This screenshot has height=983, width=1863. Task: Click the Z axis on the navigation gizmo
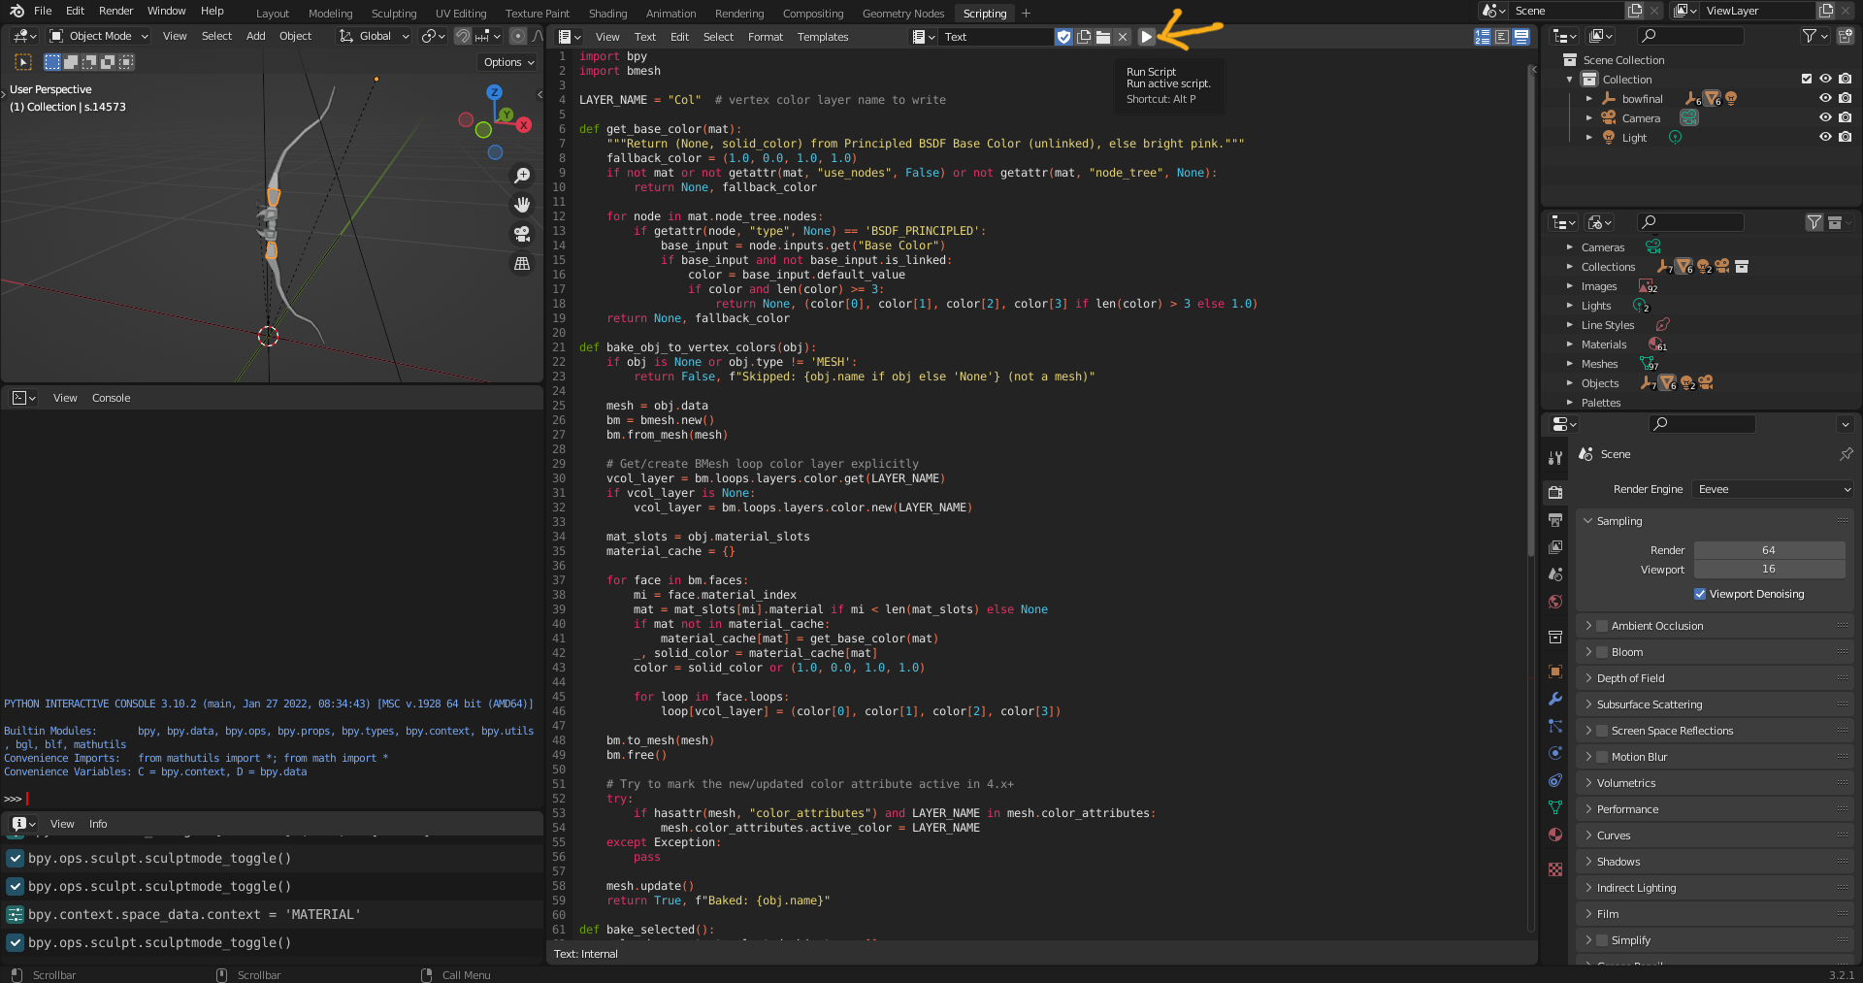point(495,92)
